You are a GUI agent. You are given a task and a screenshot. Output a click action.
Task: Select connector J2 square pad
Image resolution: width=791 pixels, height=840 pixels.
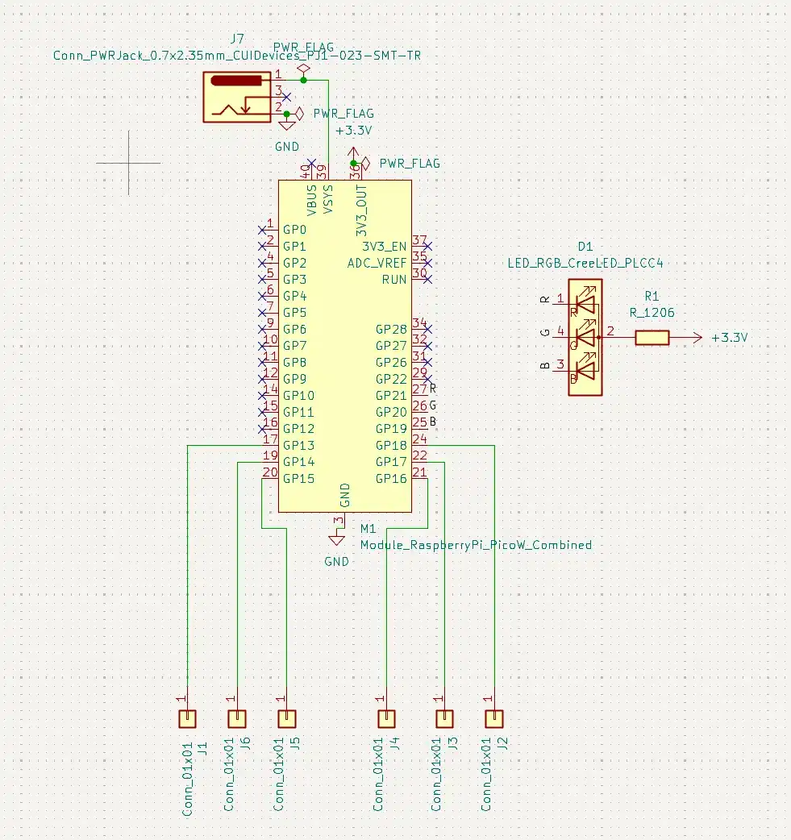tap(494, 719)
